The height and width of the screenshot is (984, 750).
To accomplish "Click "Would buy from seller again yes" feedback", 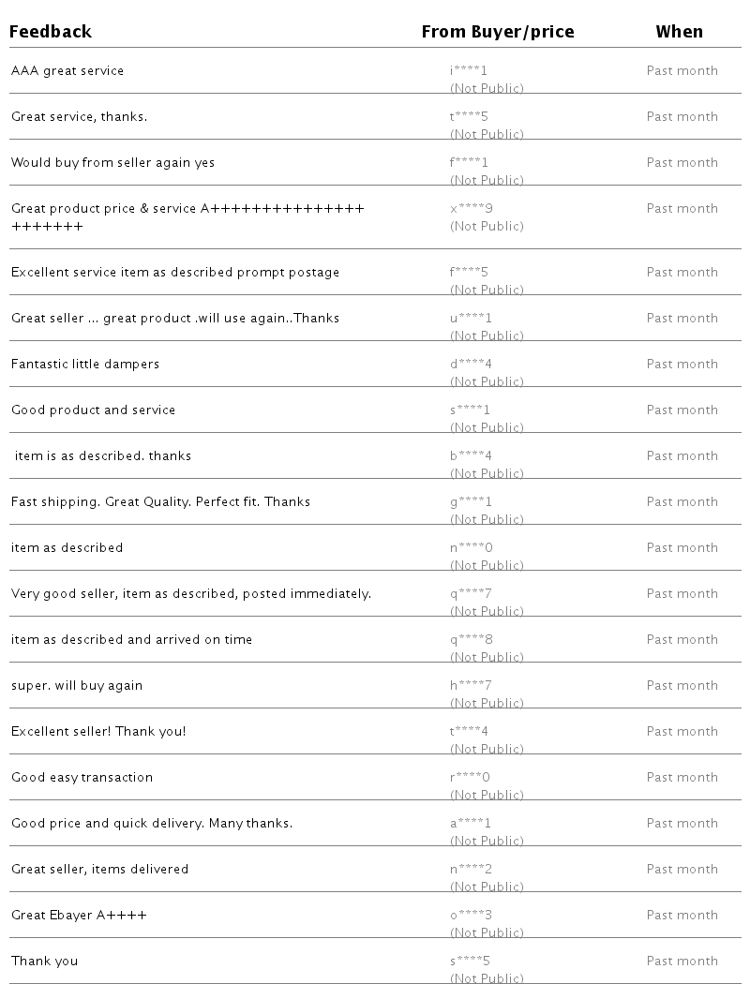I will (x=112, y=163).
